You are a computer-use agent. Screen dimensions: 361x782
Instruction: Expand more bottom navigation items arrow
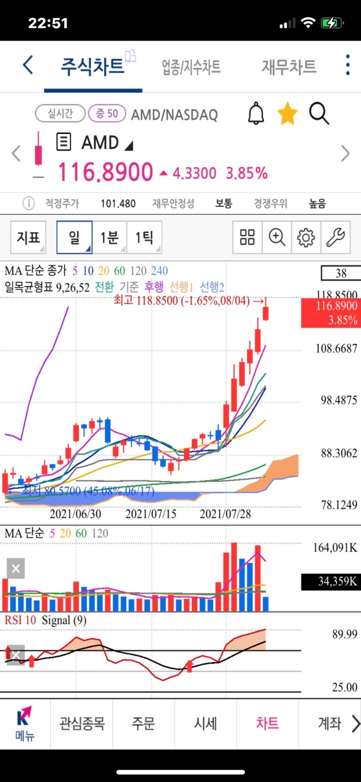pos(356,724)
